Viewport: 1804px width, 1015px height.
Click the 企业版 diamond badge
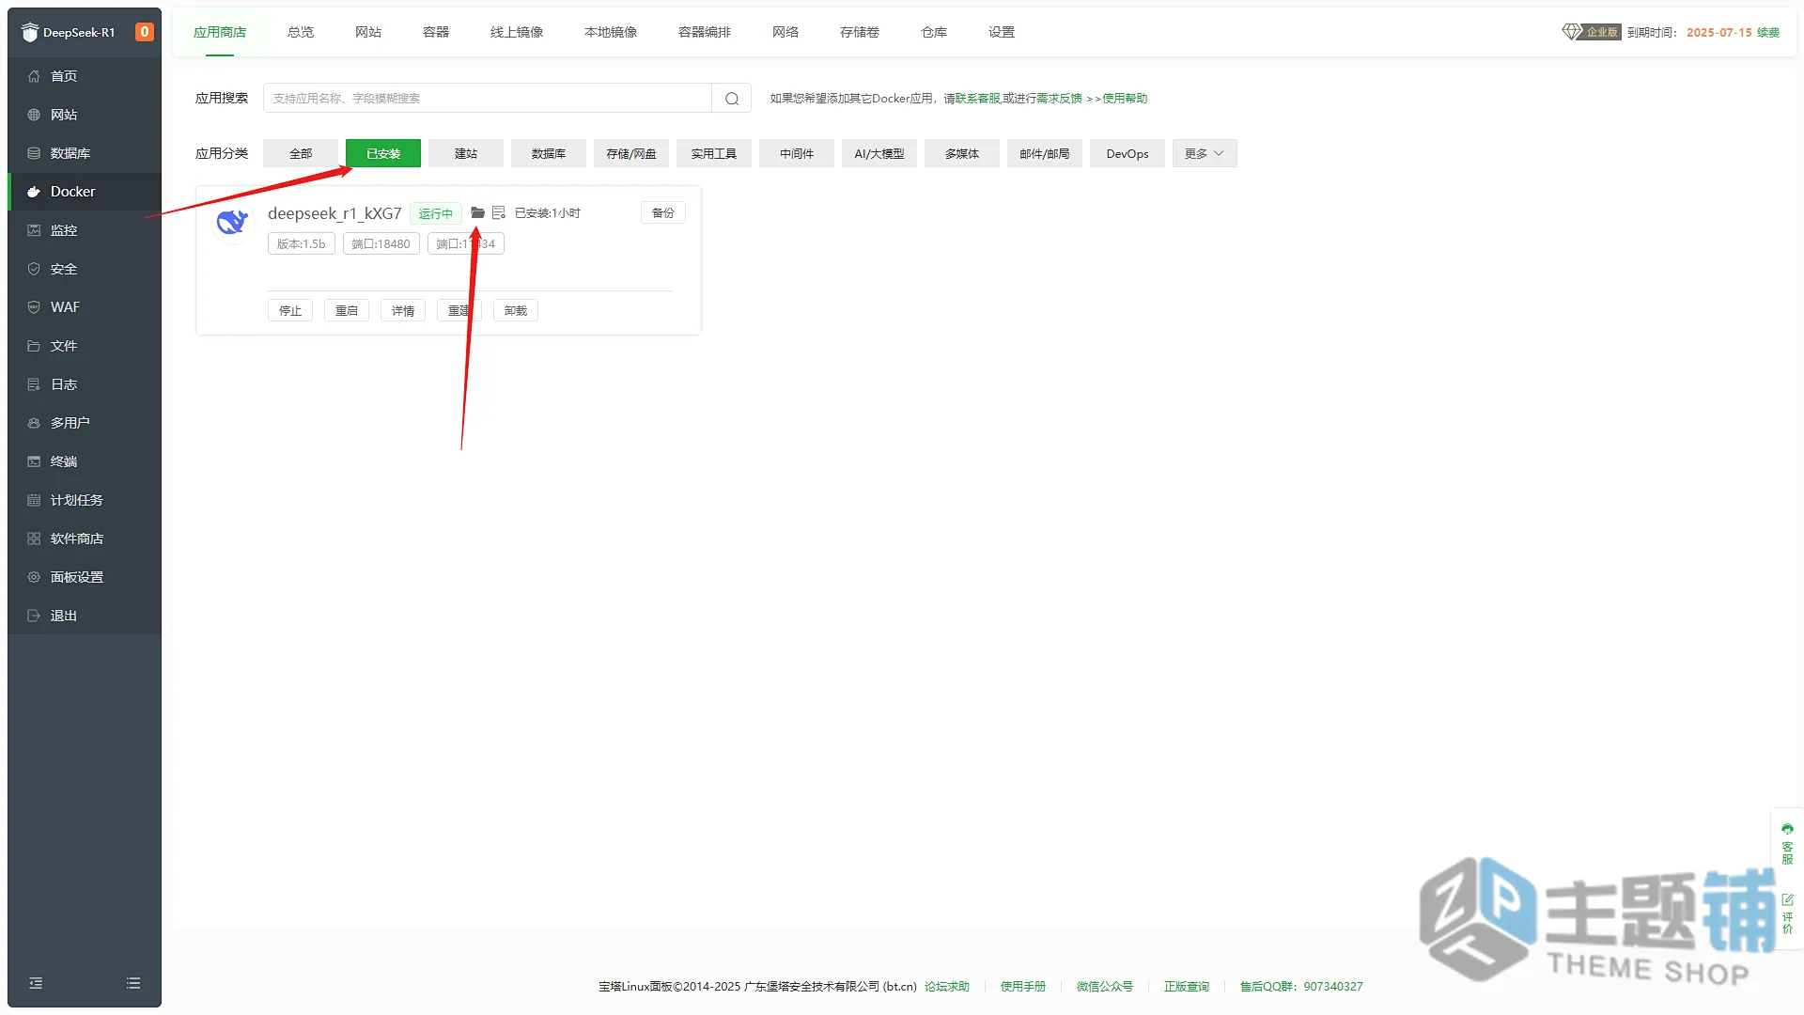1592,32
